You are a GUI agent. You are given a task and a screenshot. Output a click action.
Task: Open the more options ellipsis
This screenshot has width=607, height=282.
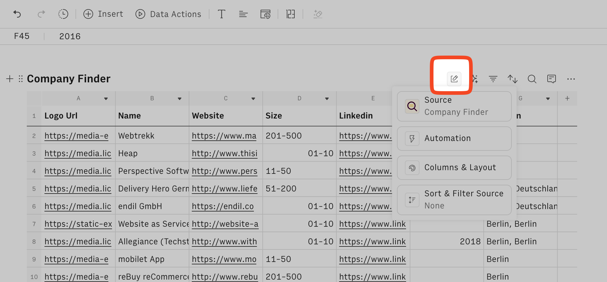(571, 79)
